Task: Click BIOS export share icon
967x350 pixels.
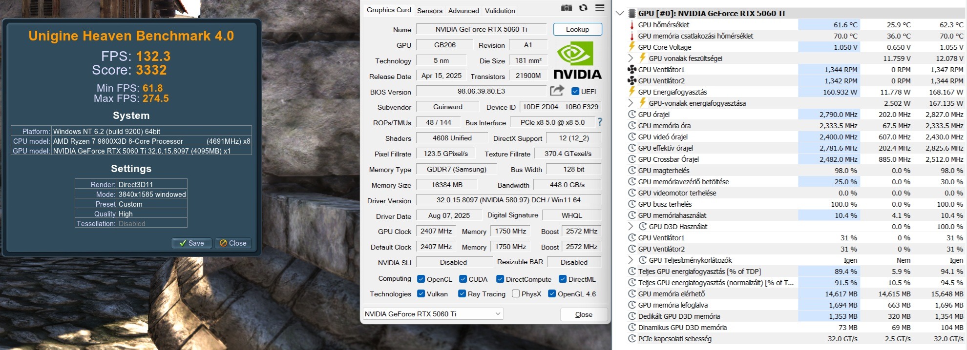Action: (x=557, y=91)
